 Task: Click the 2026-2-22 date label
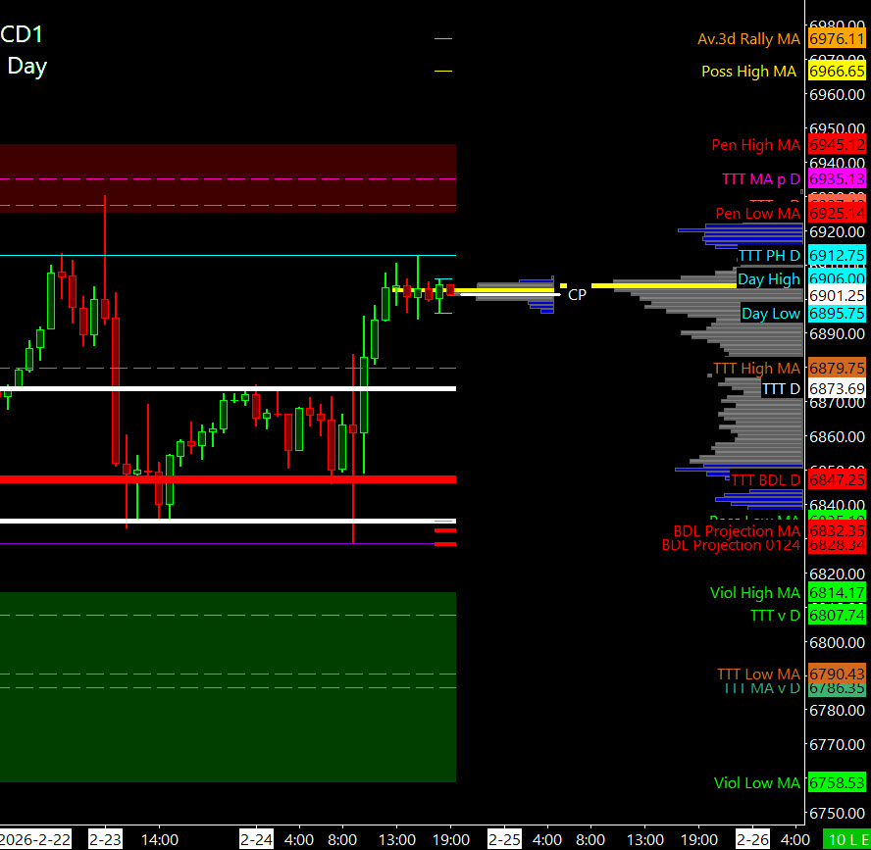coord(35,840)
